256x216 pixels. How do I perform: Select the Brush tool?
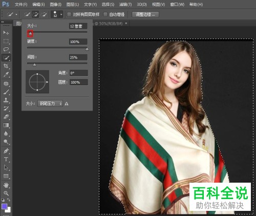pos(6,92)
